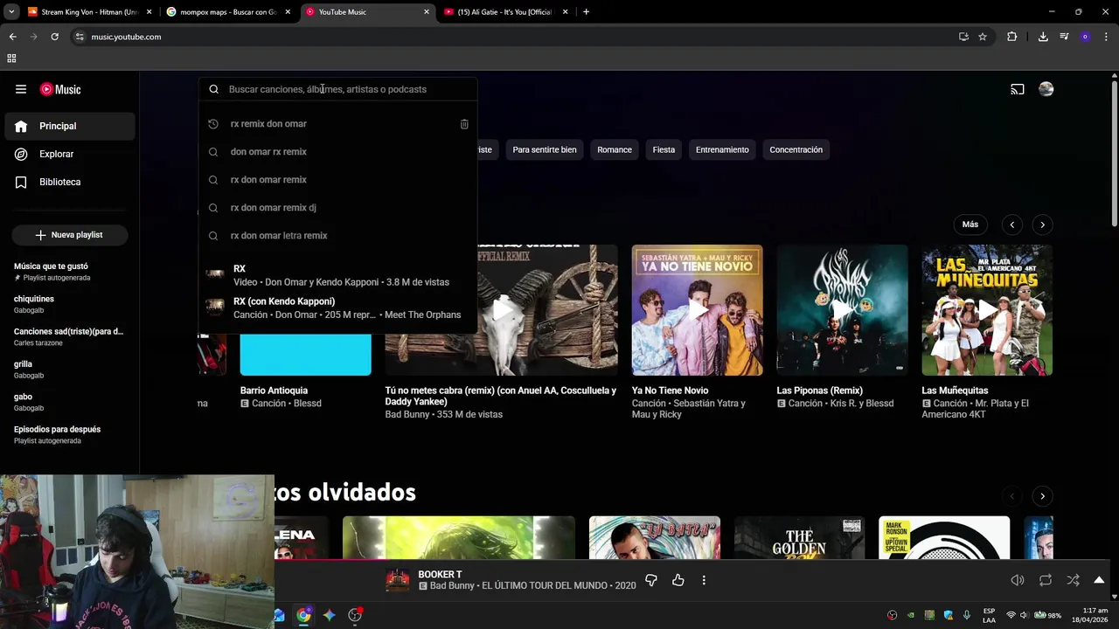1119x629 pixels.
Task: Select 'Para sentirte bien' mood chip
Action: pyautogui.click(x=545, y=149)
